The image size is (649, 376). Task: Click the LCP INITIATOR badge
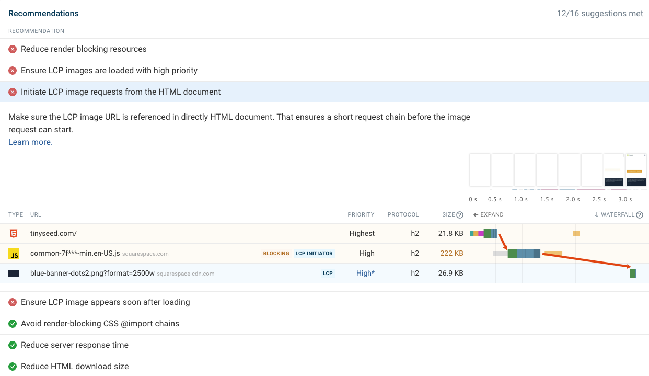(314, 254)
